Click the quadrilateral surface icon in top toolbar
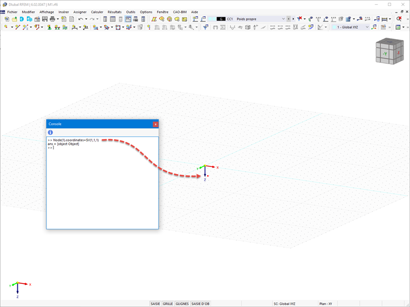The width and height of the screenshot is (410, 307). 154,19
